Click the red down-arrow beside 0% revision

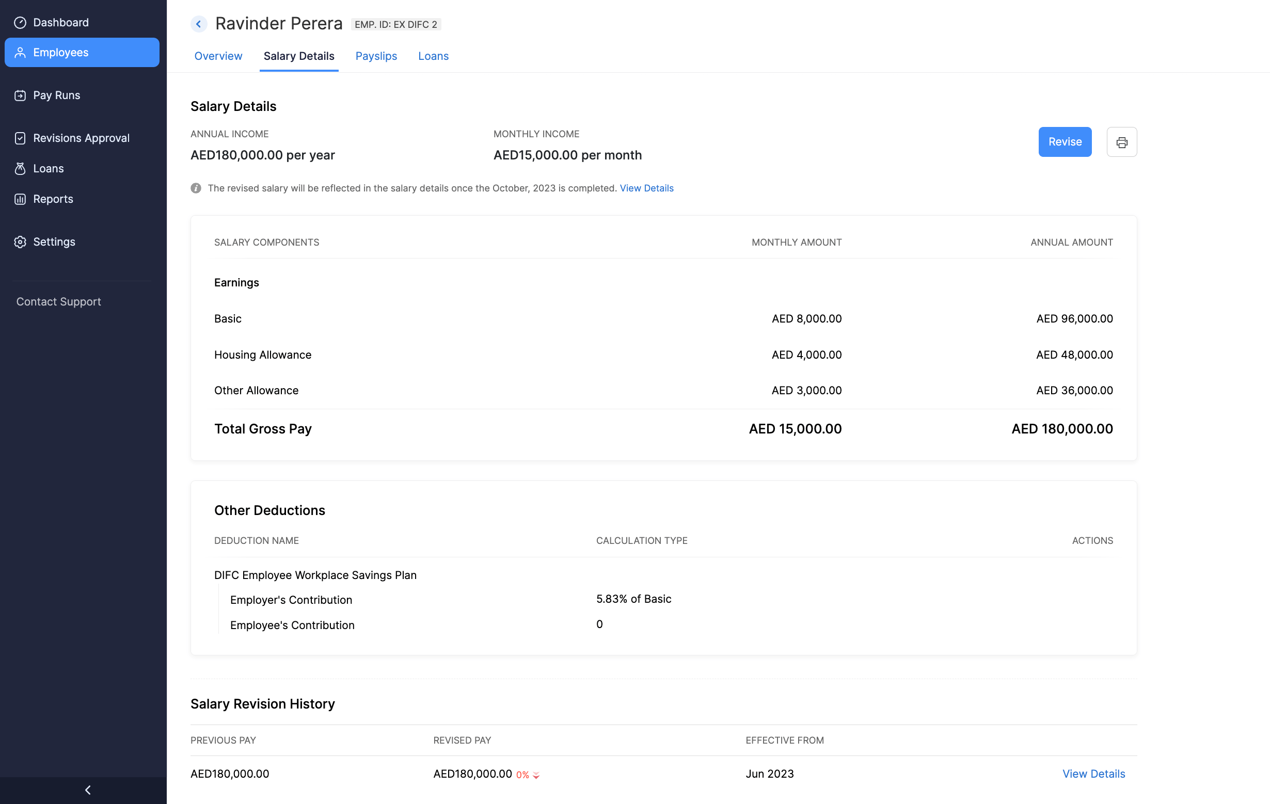pos(536,775)
